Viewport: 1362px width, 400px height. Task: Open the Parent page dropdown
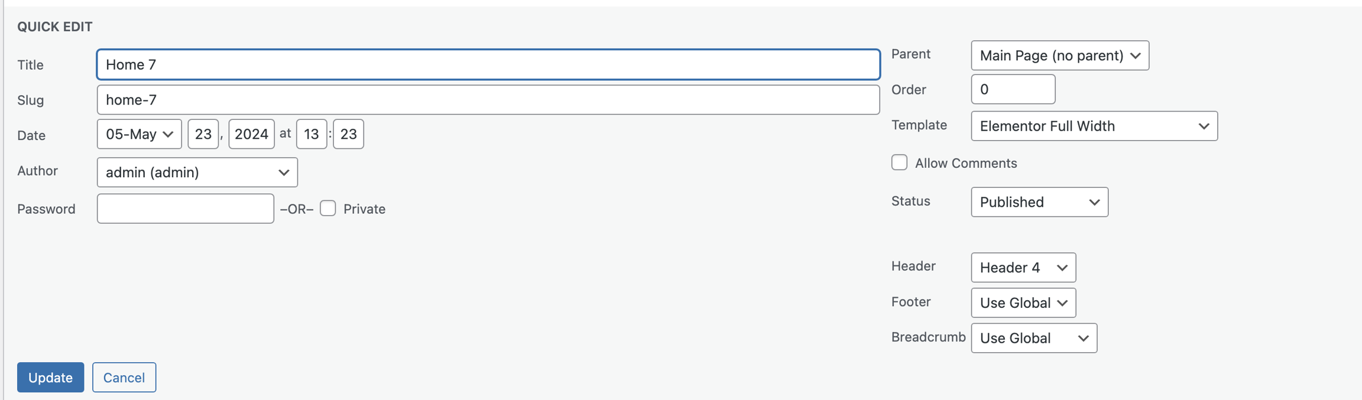coord(1059,56)
